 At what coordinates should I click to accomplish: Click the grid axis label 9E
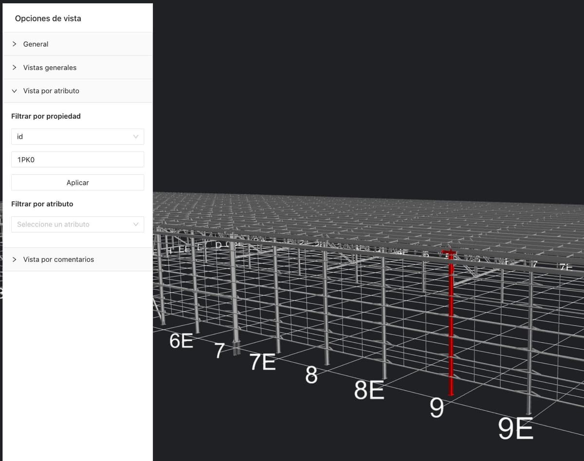515,429
